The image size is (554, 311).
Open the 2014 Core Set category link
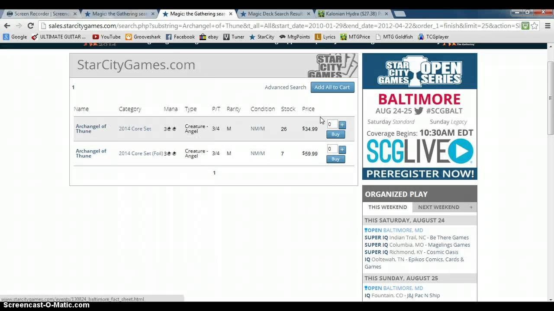pos(135,129)
